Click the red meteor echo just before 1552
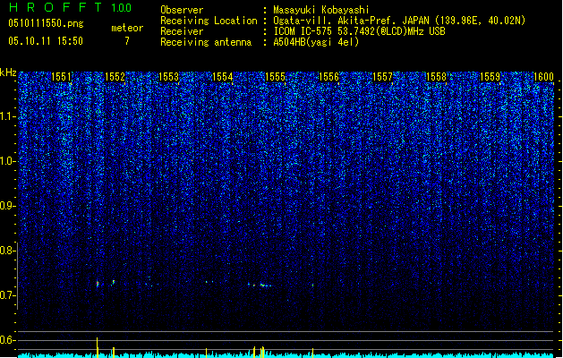The width and height of the screenshot is (563, 358). tap(98, 284)
